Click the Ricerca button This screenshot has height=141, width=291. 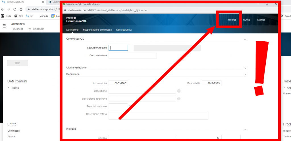(x=232, y=20)
